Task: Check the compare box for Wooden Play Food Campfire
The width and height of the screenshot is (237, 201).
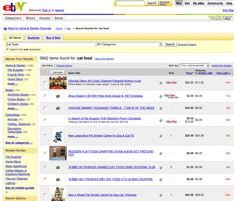Action: point(45,153)
